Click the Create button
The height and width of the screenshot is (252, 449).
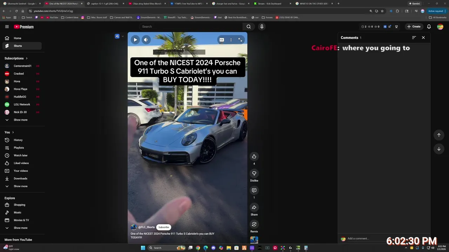[x=414, y=27]
